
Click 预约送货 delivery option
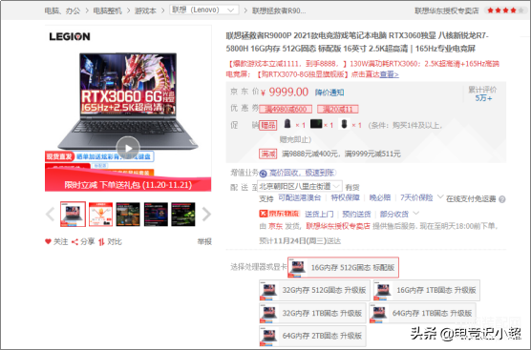click(x=356, y=214)
